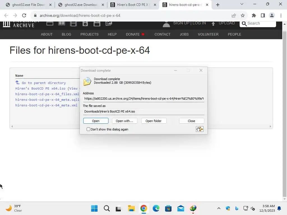The height and width of the screenshot is (215, 287).
Task: Click hirens-boot-cd-pe-x-64_meta.xml link
Action: click(x=46, y=105)
